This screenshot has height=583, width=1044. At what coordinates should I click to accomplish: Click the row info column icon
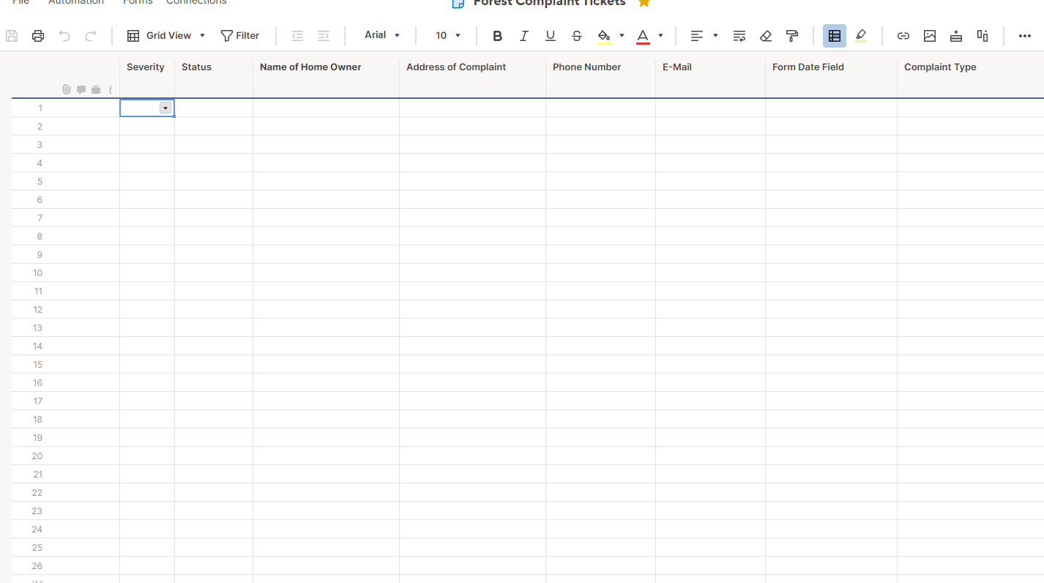pos(110,89)
